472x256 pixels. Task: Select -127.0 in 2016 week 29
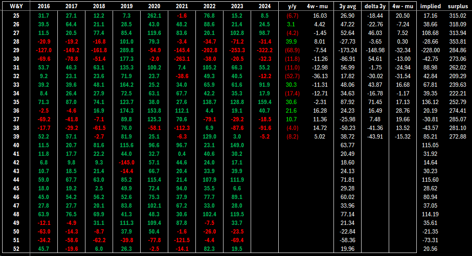click(x=44, y=51)
